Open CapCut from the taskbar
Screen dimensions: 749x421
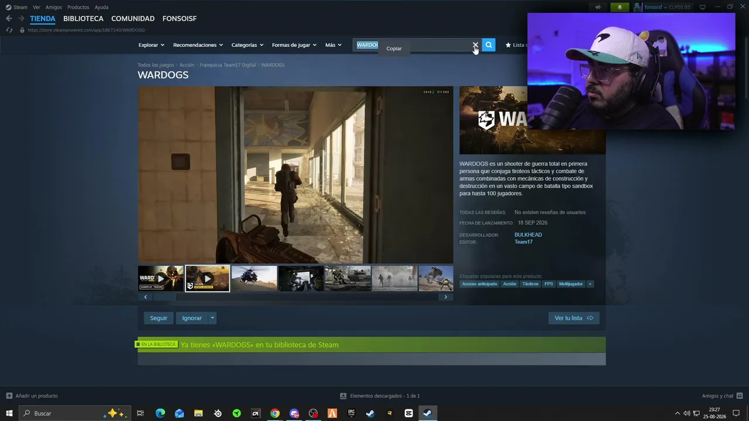(408, 413)
